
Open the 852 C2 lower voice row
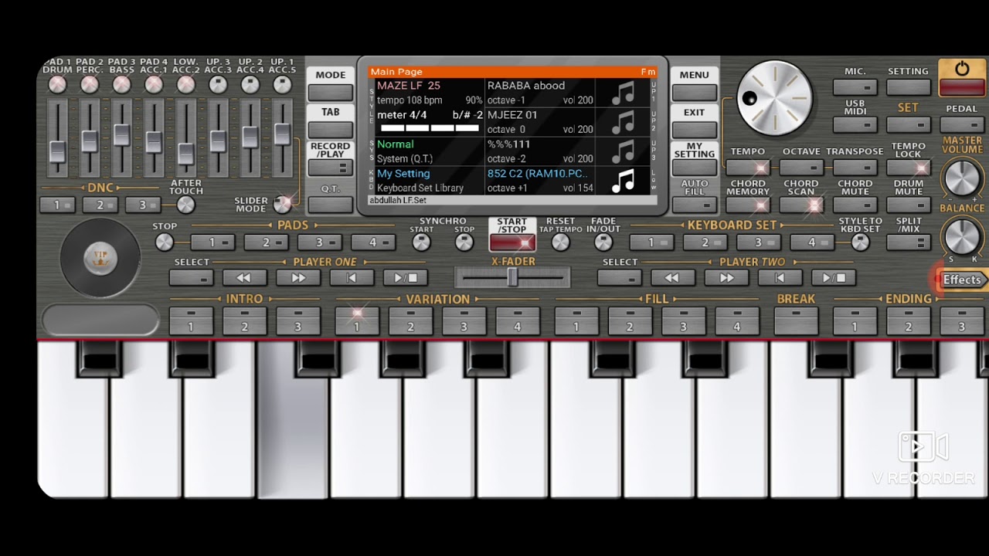coord(540,181)
